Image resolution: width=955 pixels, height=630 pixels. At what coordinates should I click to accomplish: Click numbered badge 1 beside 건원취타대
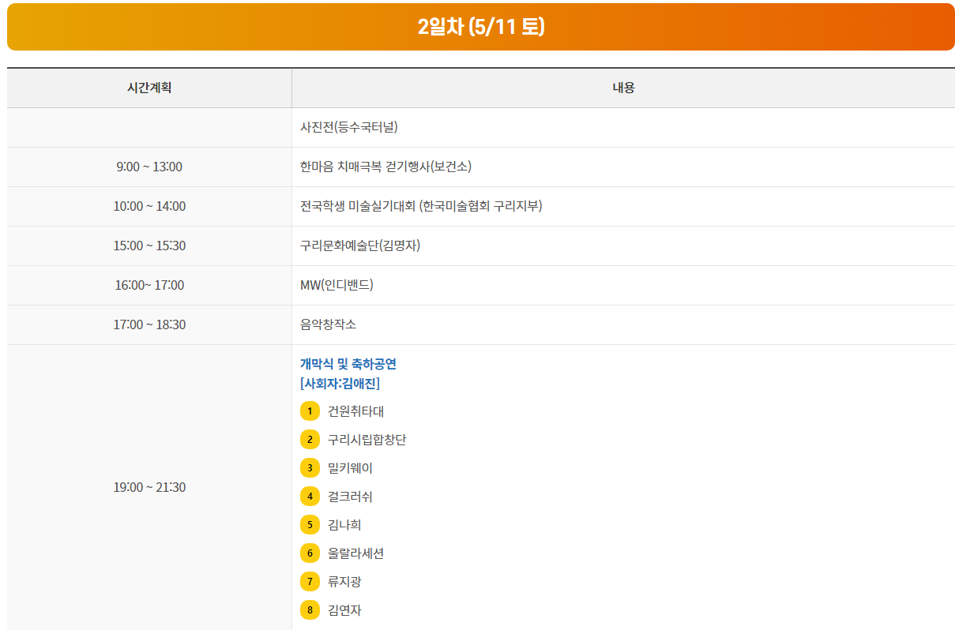pyautogui.click(x=309, y=411)
